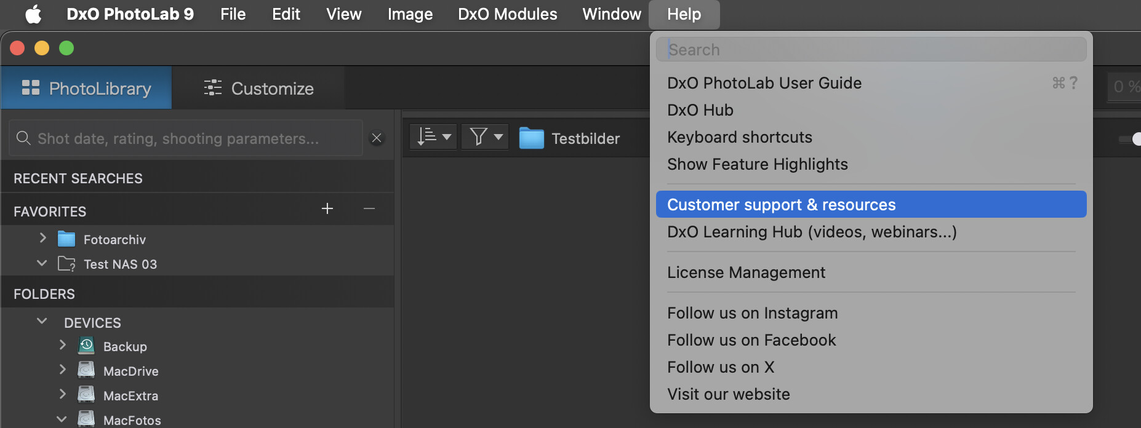Image resolution: width=1141 pixels, height=428 pixels.
Task: Select the Test NAS 03 favorite
Action: (120, 264)
